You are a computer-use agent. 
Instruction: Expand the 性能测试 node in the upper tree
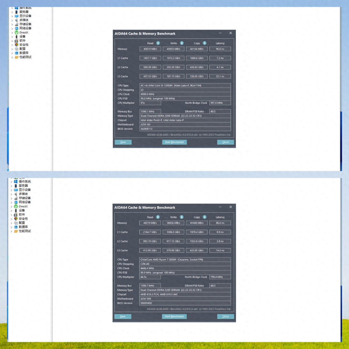12,58
